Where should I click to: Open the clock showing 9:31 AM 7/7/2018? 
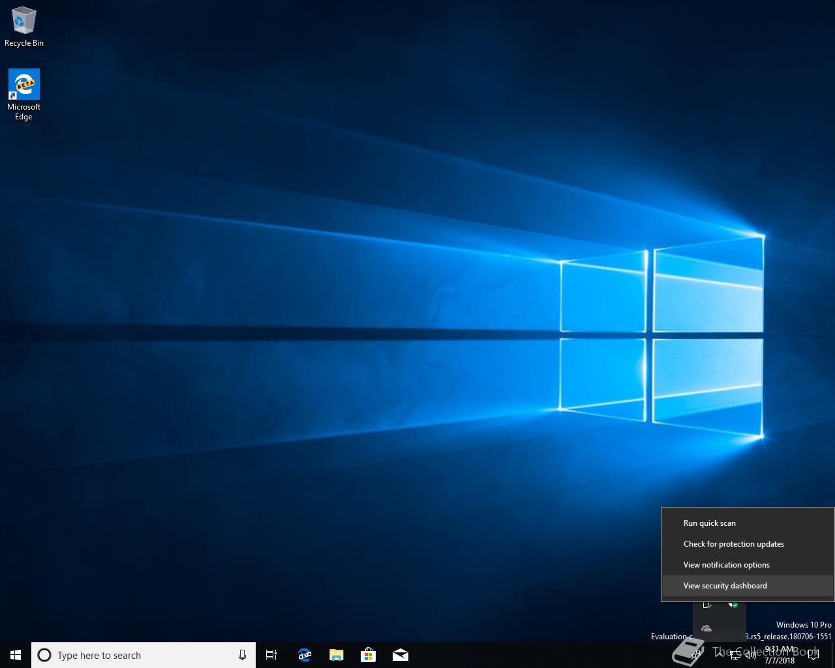pyautogui.click(x=780, y=655)
